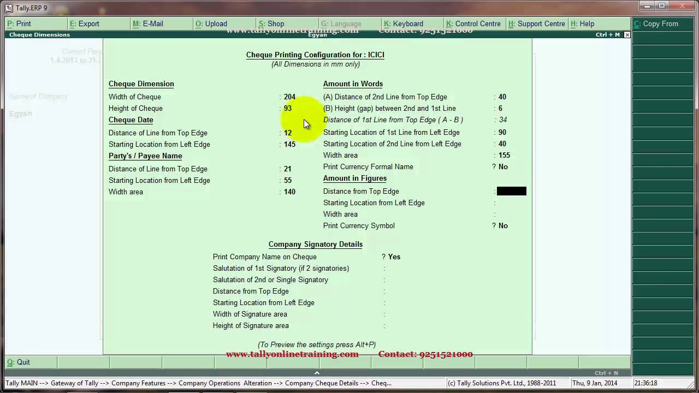This screenshot has width=699, height=393.
Task: Click Signatory Starting Location from Left Edge field
Action: tap(399, 302)
